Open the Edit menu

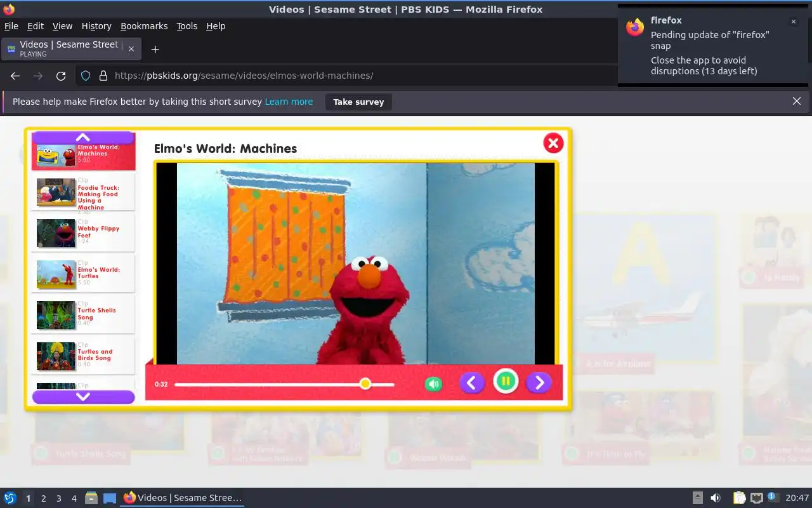pyautogui.click(x=36, y=26)
